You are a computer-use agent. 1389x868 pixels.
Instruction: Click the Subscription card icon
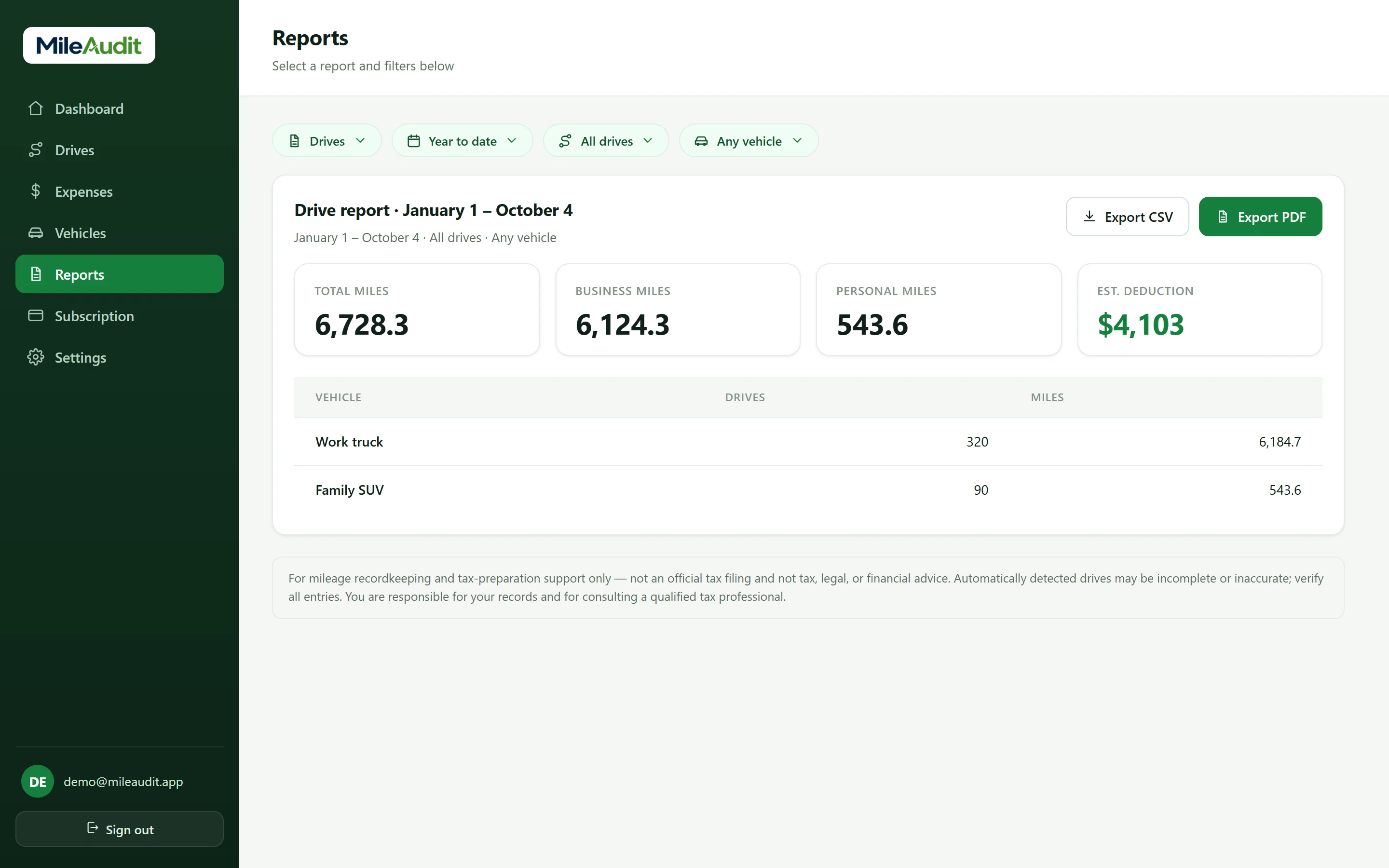(36, 316)
